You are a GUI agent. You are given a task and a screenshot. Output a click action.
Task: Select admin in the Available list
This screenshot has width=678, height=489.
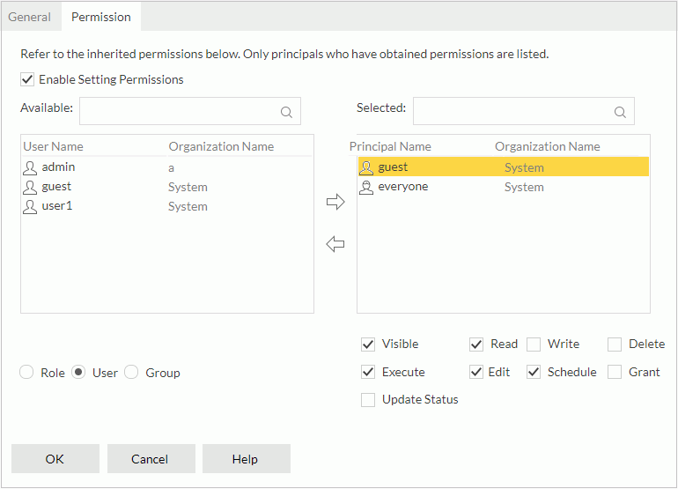(x=167, y=167)
